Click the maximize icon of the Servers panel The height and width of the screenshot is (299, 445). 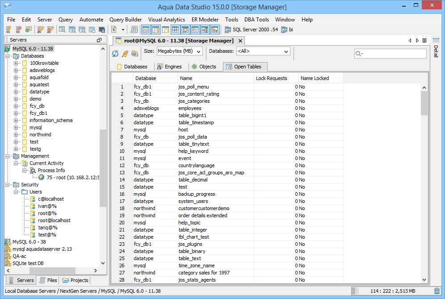tap(99, 40)
